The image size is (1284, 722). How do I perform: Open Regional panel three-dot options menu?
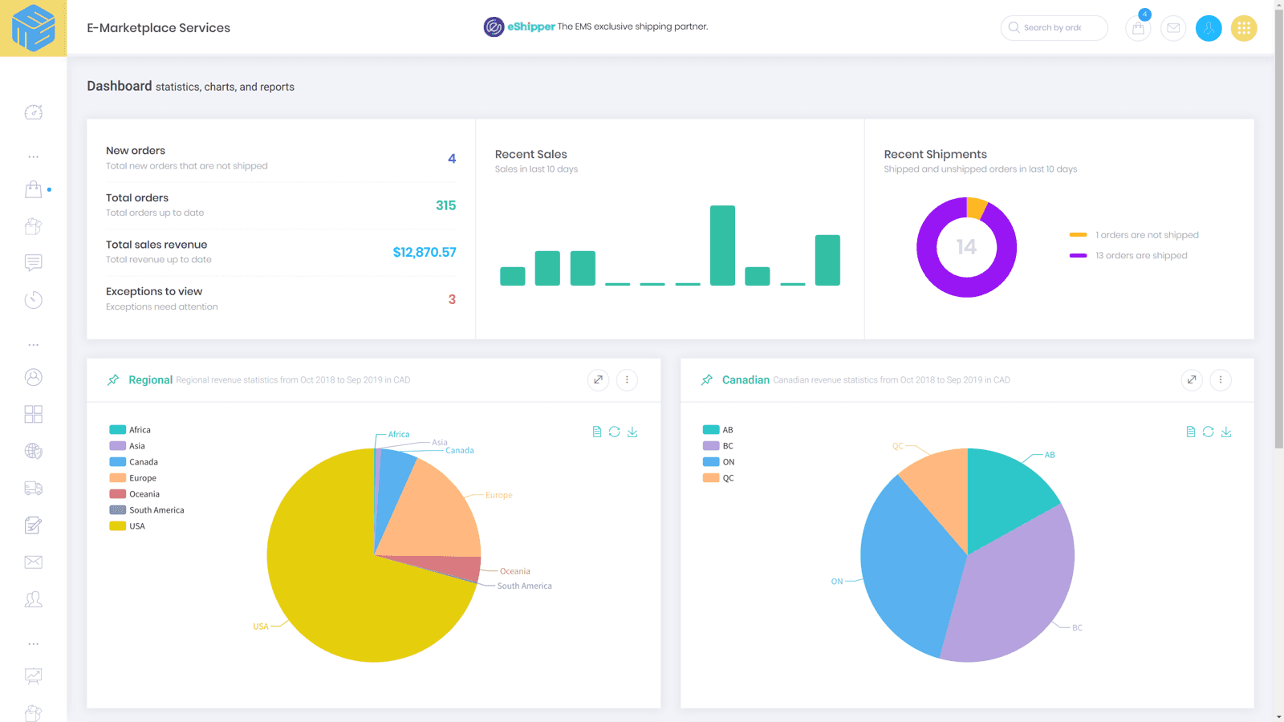pos(627,379)
